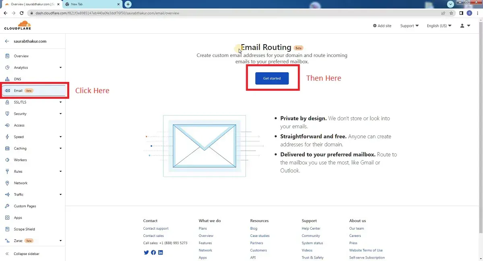Select the Overview saurabthakur.com browser tab
This screenshot has height=261, width=483.
point(31,4)
